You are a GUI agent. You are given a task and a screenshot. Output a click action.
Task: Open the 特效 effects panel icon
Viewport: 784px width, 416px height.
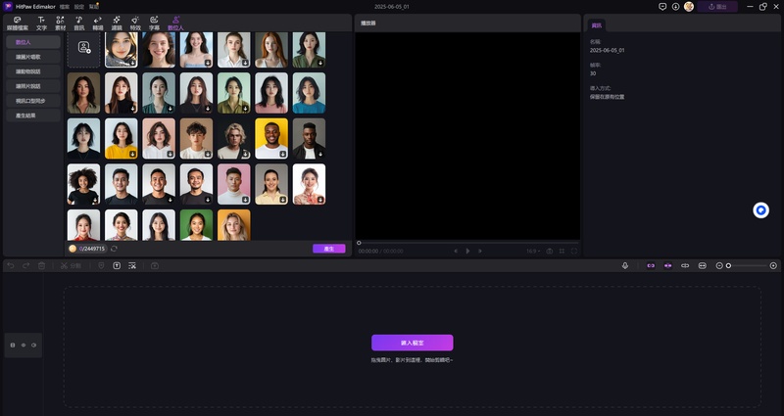point(135,22)
